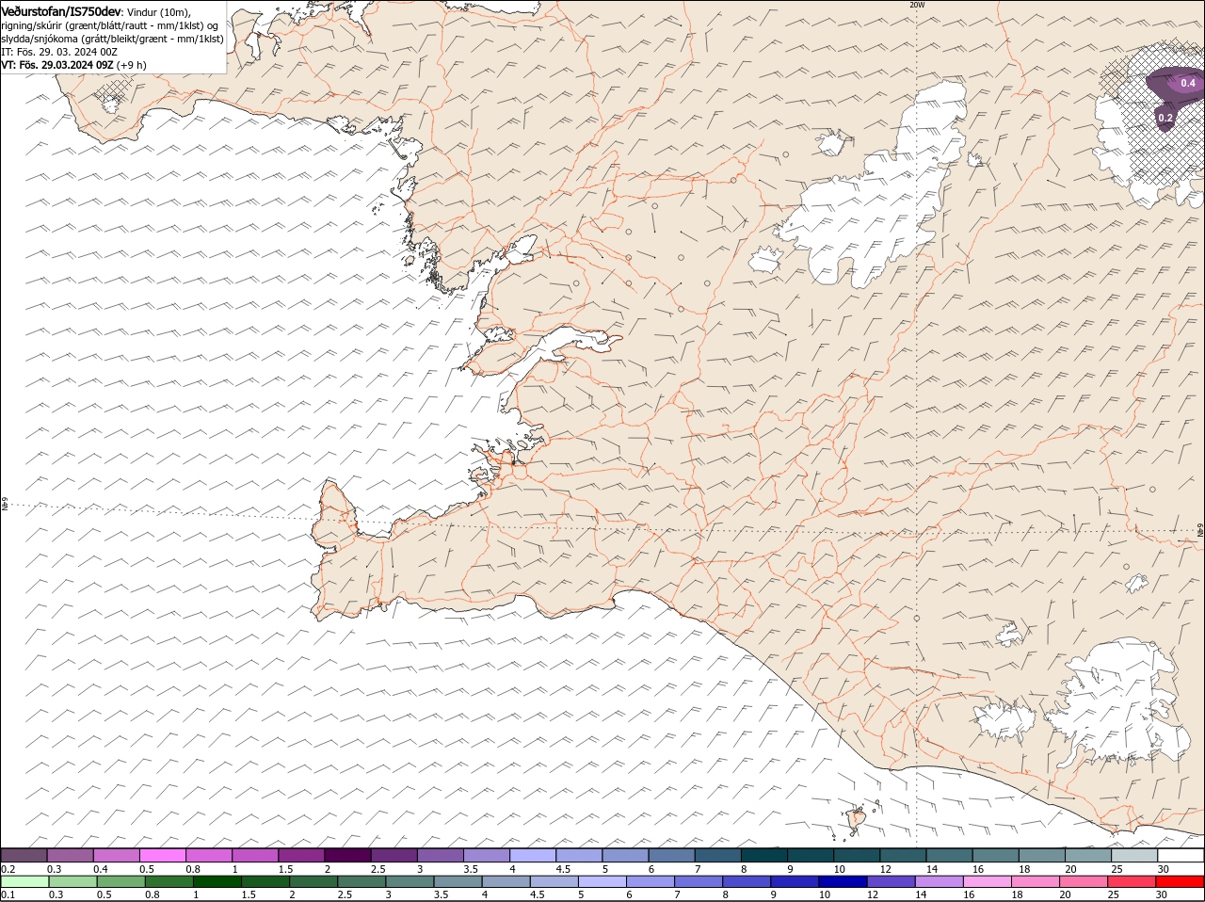
Task: Pick the dark green 1 rain scale swatch
Action: click(217, 882)
